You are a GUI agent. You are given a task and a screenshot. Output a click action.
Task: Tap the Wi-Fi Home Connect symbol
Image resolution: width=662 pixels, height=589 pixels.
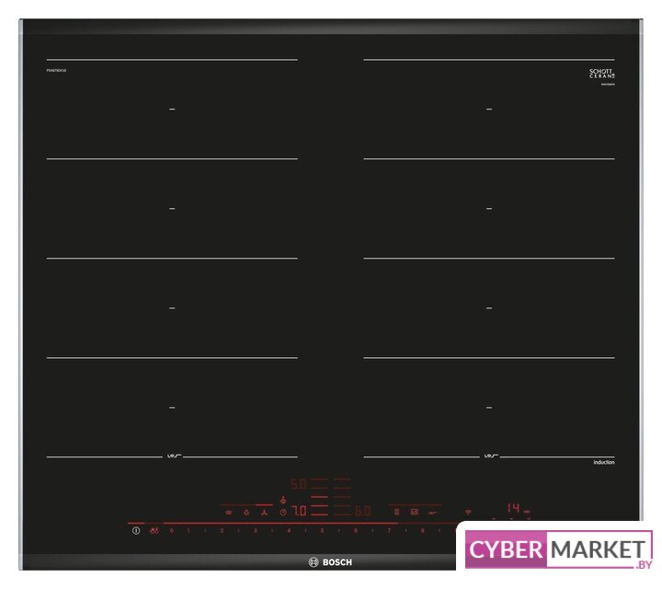point(468,512)
